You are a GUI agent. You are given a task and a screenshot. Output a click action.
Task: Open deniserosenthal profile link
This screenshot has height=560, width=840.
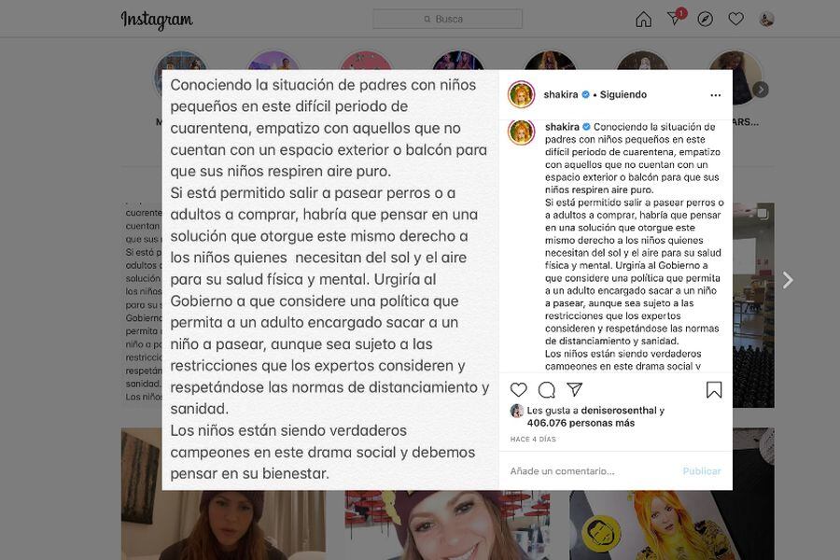click(x=618, y=411)
